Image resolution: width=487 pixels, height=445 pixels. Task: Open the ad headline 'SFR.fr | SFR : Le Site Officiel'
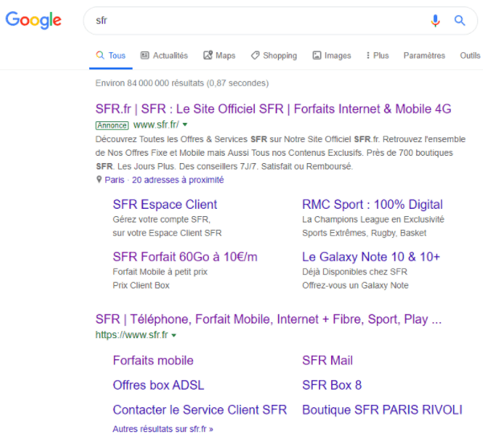273,109
